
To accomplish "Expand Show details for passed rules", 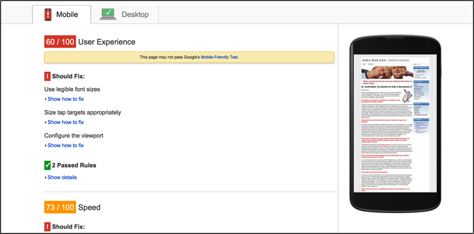I will pos(62,177).
